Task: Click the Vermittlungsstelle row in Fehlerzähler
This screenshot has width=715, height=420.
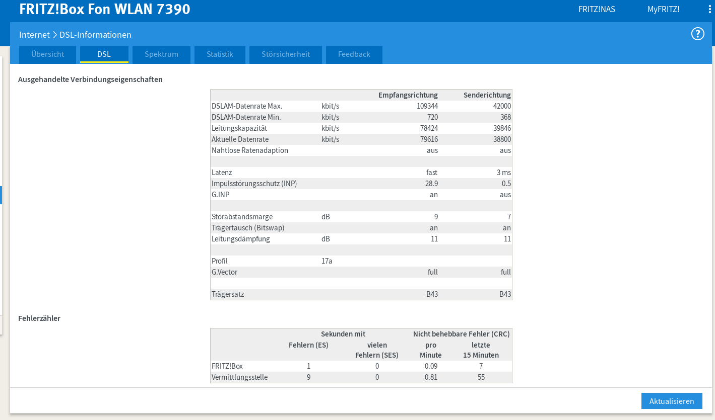Action: click(x=239, y=377)
